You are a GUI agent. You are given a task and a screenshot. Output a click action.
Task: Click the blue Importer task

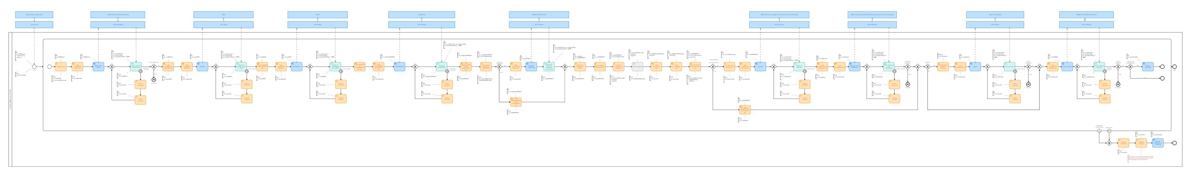760,66
